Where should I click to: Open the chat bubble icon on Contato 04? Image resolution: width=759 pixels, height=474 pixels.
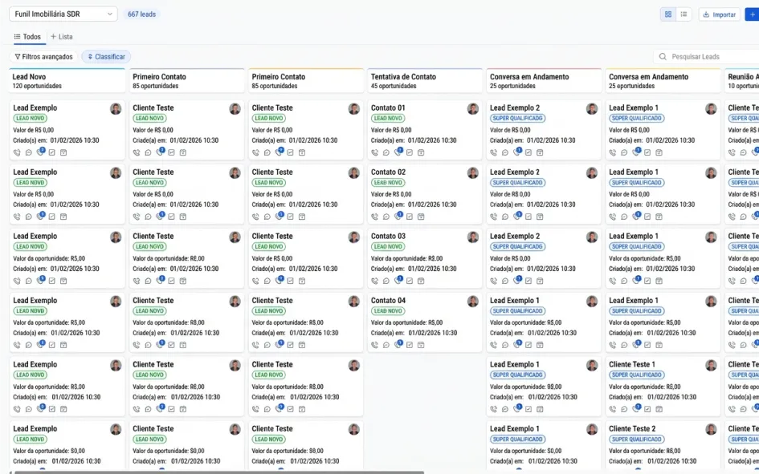pyautogui.click(x=386, y=345)
